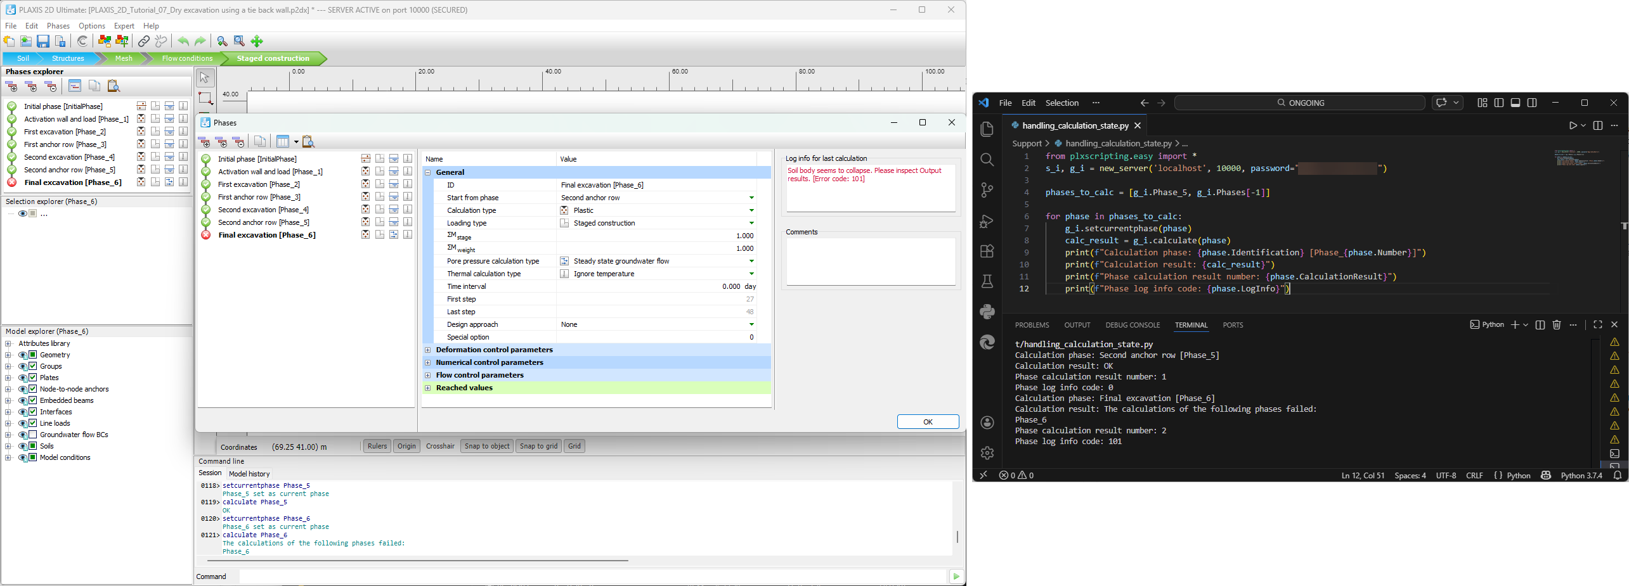Open Start from phase dropdown
Image resolution: width=1629 pixels, height=586 pixels.
pos(751,198)
